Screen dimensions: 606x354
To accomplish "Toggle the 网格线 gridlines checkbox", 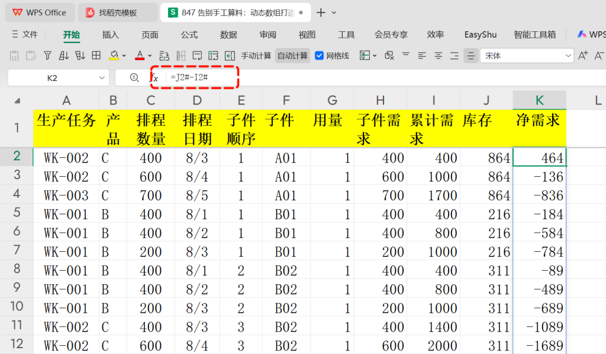I will (319, 56).
